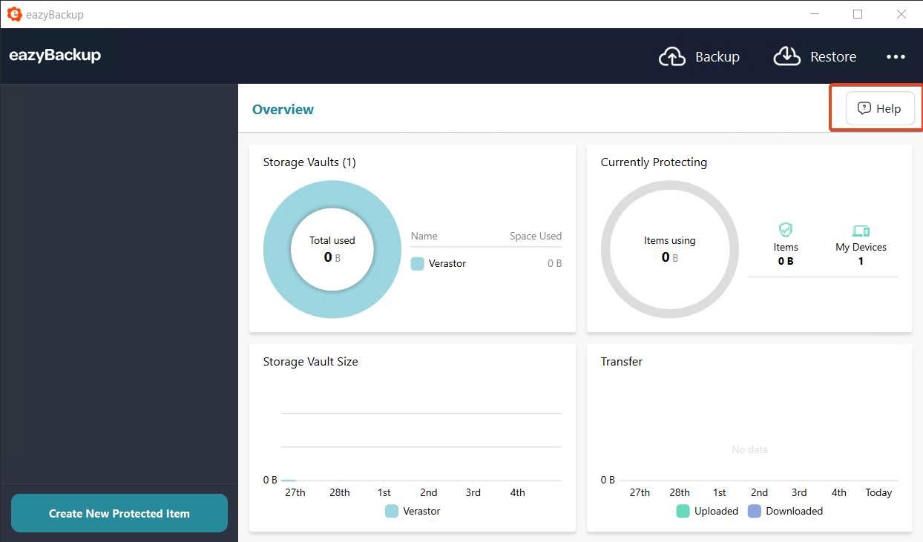
Task: Click the cloud download Restore icon
Action: [x=787, y=57]
